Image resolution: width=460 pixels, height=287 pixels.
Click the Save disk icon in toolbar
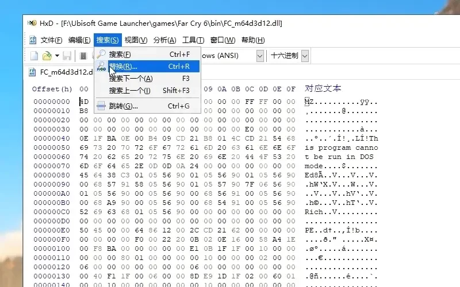tap(67, 56)
